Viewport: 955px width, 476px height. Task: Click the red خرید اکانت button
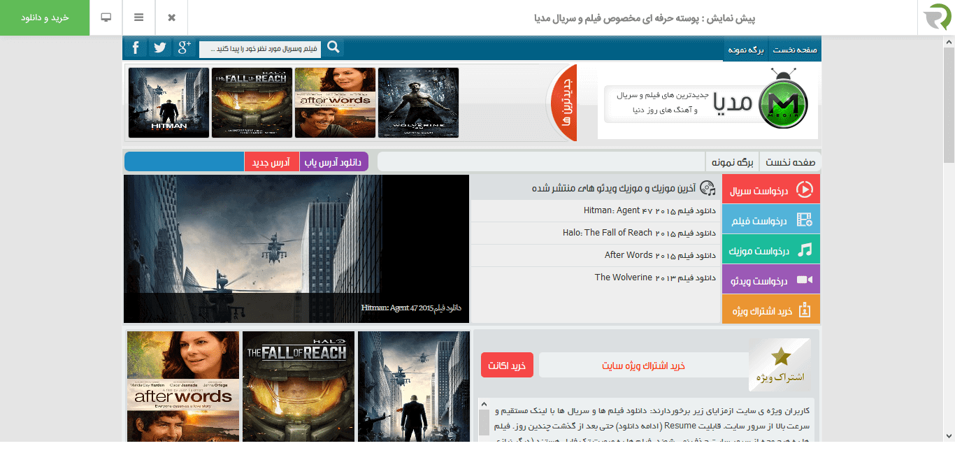507,366
